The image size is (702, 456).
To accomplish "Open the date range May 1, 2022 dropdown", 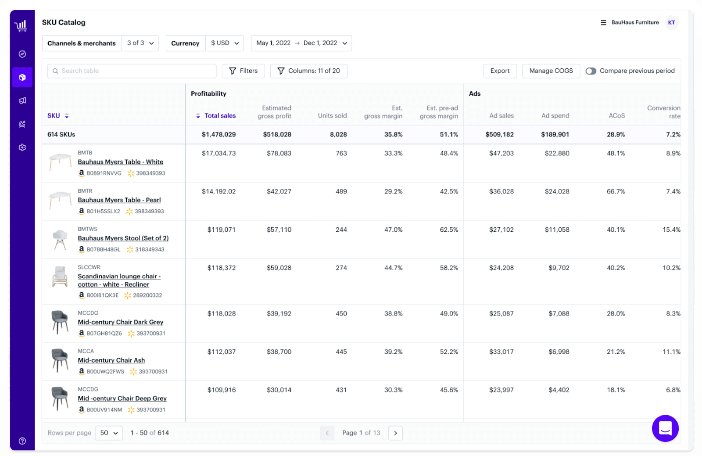I will (x=301, y=43).
